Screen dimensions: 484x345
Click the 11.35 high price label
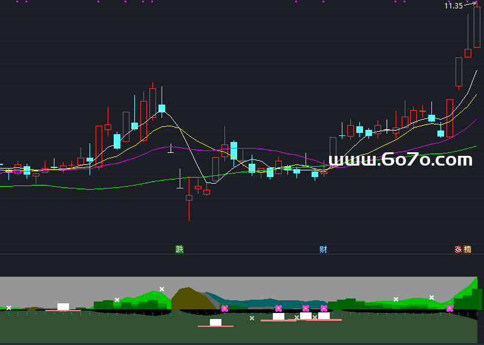pos(453,6)
